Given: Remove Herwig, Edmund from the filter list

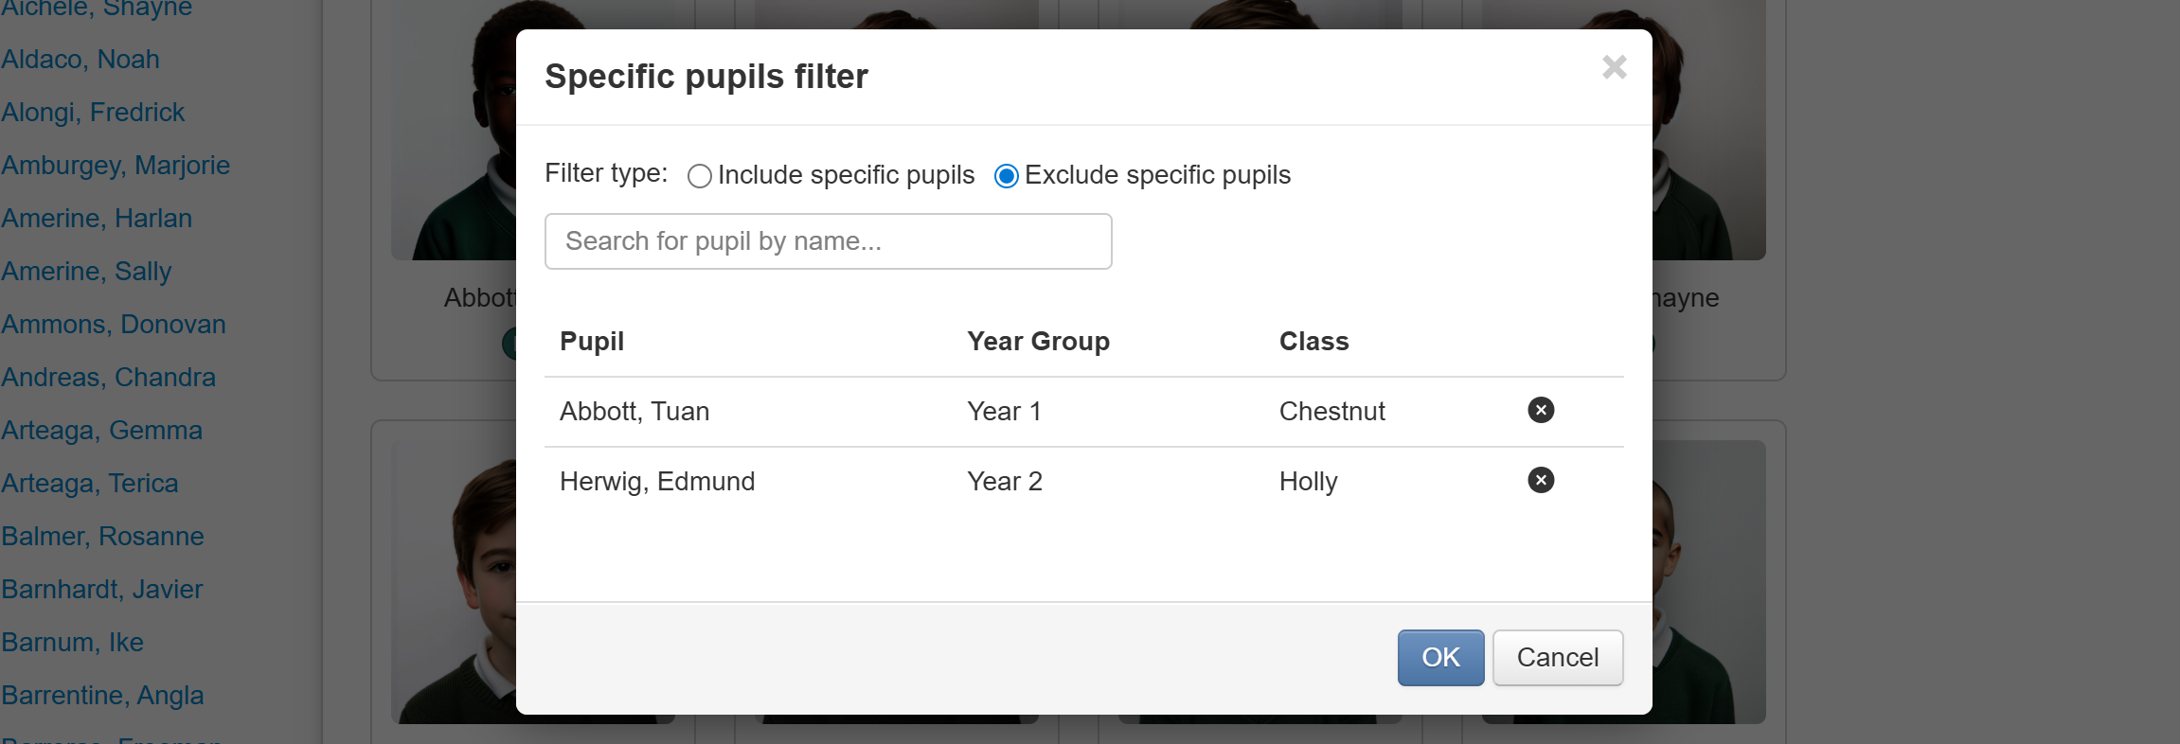Looking at the screenshot, I should [x=1541, y=480].
